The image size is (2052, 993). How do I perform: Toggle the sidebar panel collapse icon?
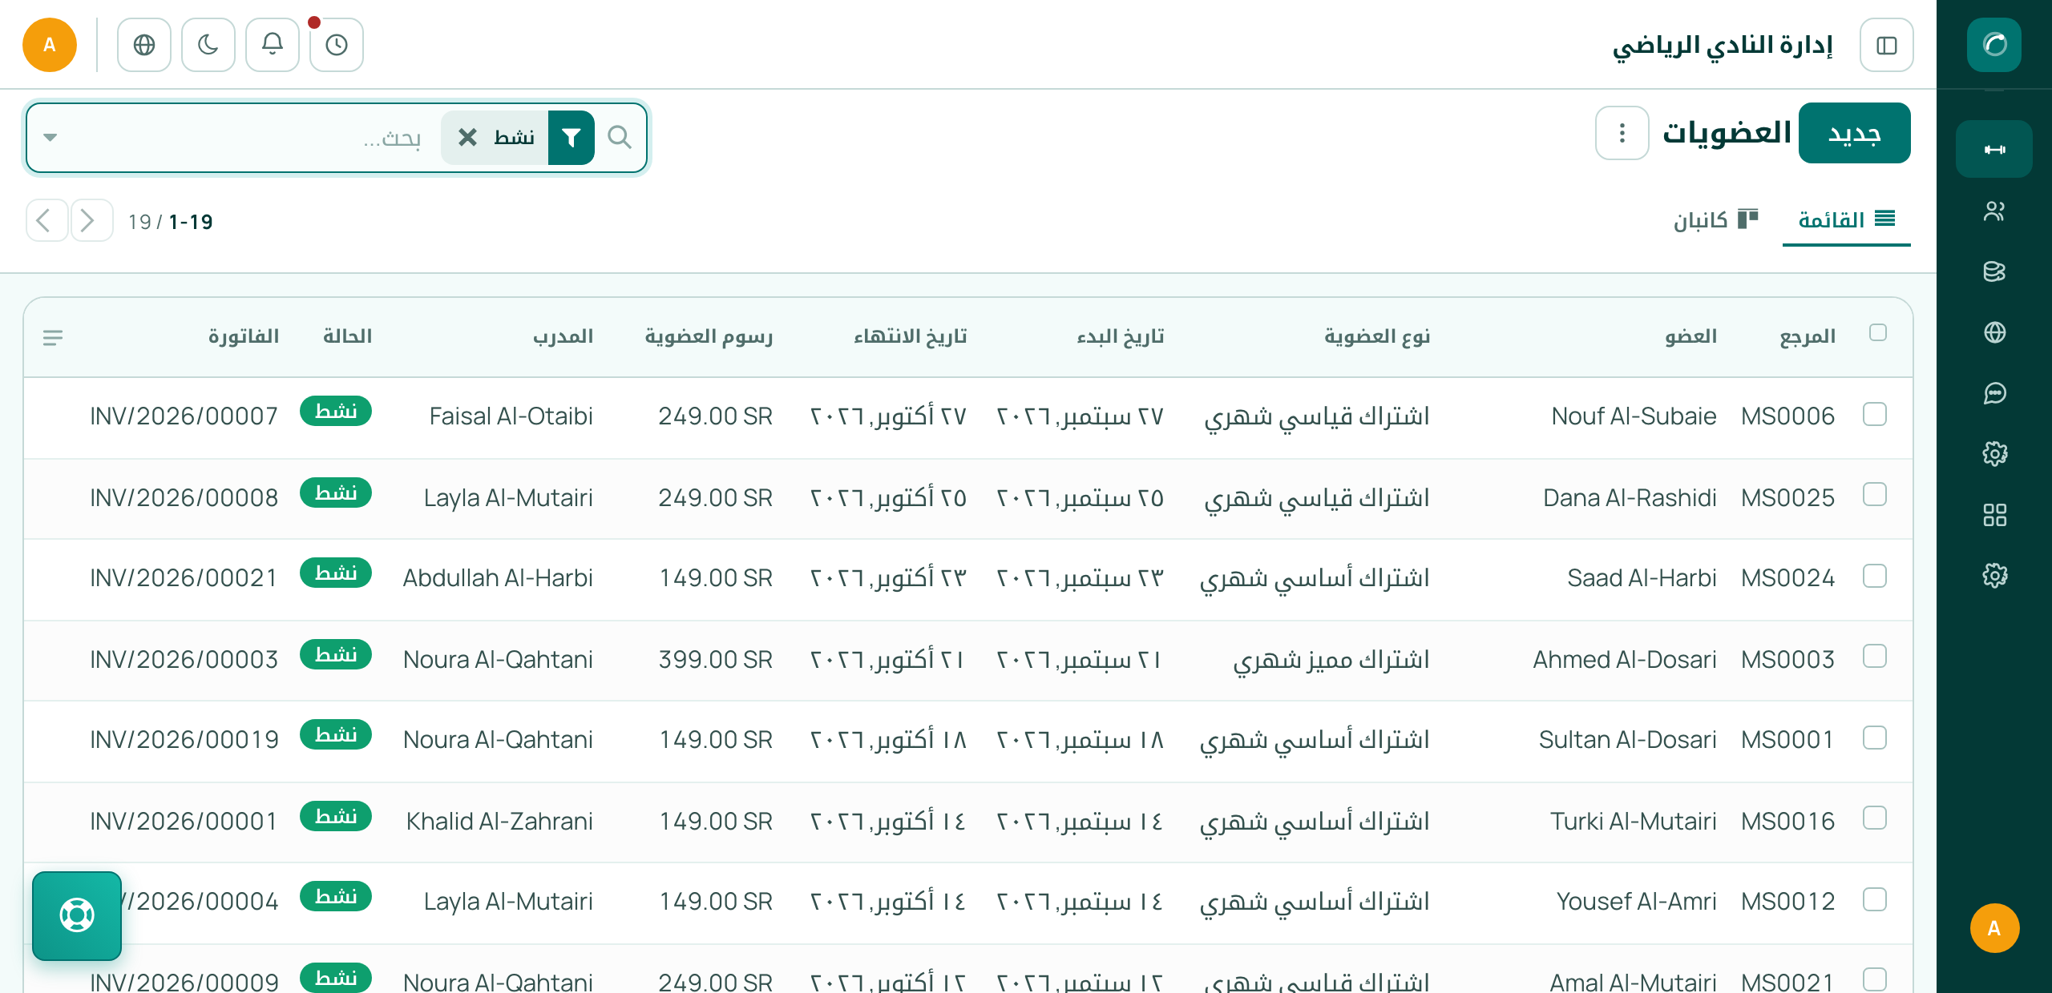[1887, 45]
